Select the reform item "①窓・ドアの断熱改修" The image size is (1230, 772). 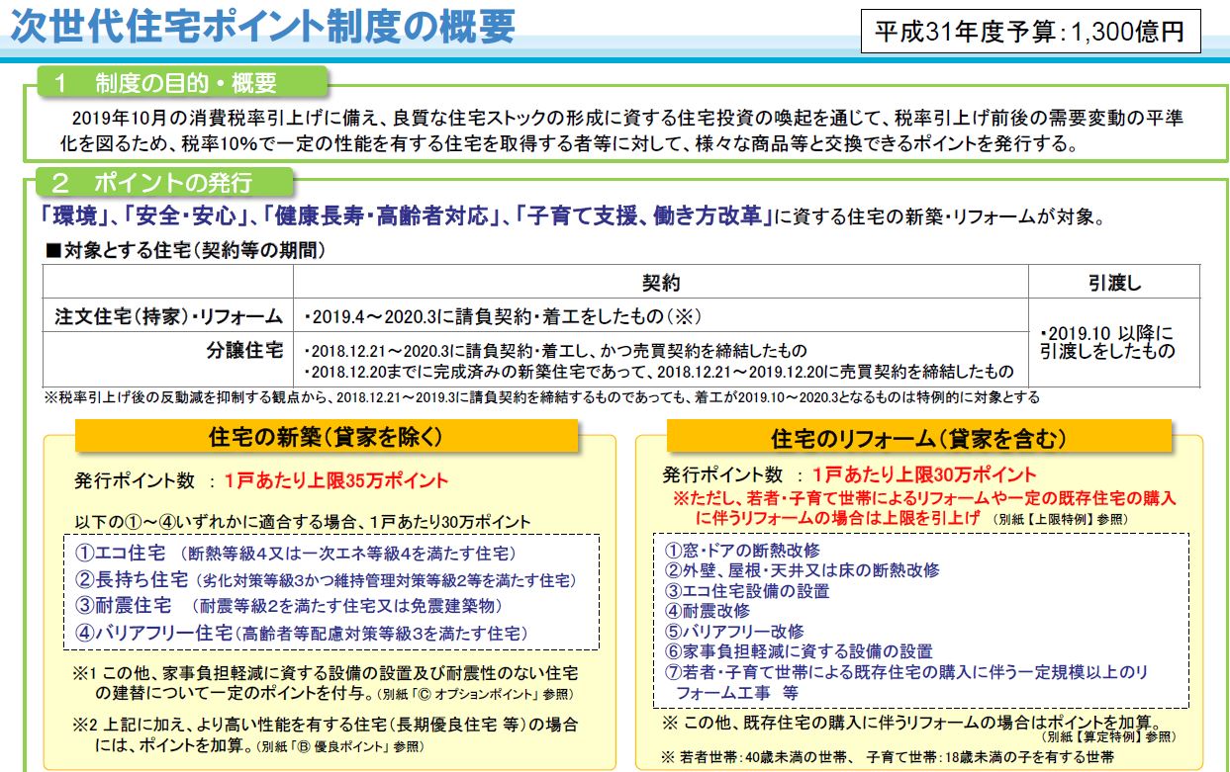pos(742,551)
